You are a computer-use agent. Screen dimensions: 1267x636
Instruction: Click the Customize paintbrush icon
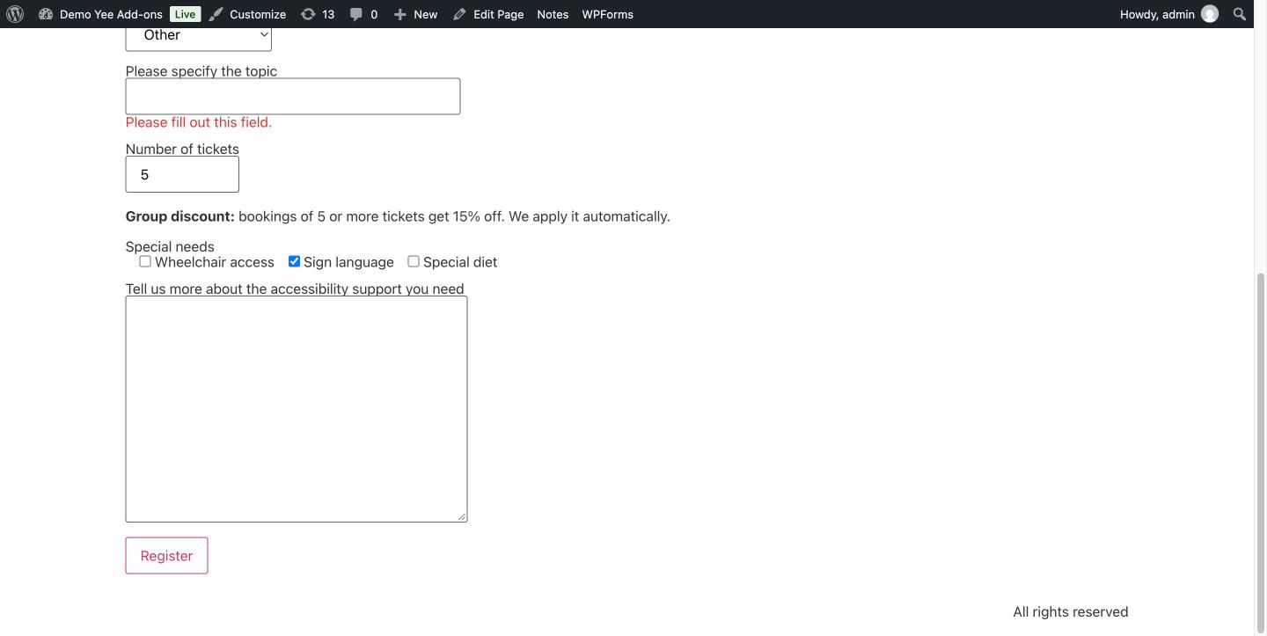(216, 14)
